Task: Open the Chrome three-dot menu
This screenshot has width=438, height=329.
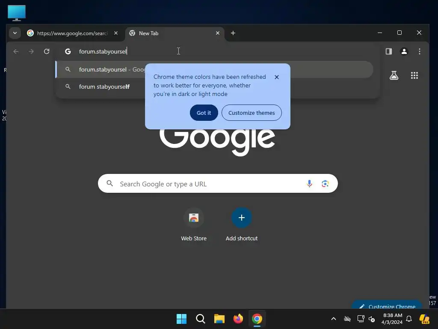Action: 419,51
